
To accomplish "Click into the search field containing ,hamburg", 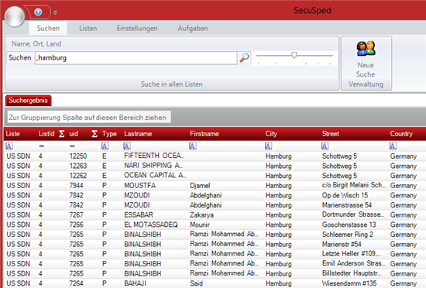I will point(136,58).
